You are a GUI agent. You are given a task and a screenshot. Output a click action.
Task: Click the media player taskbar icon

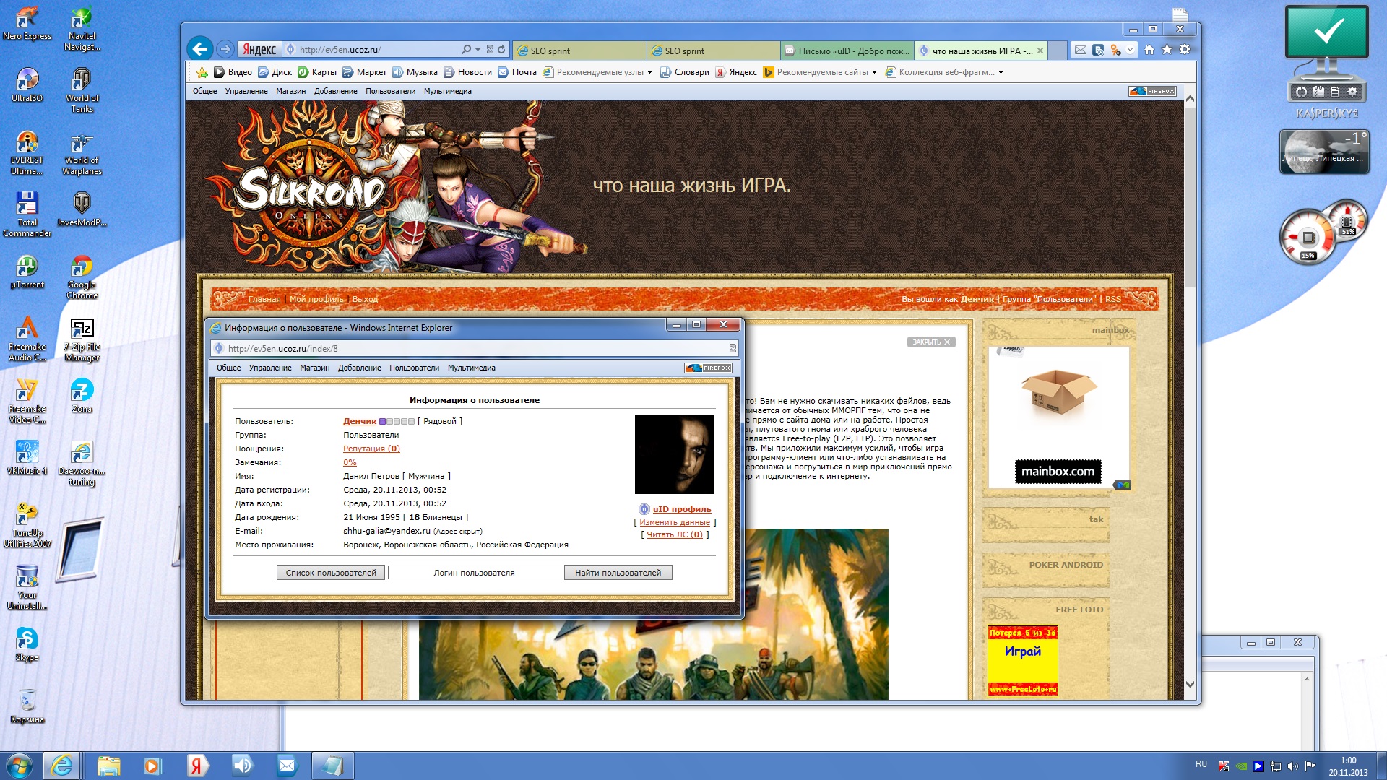[152, 766]
